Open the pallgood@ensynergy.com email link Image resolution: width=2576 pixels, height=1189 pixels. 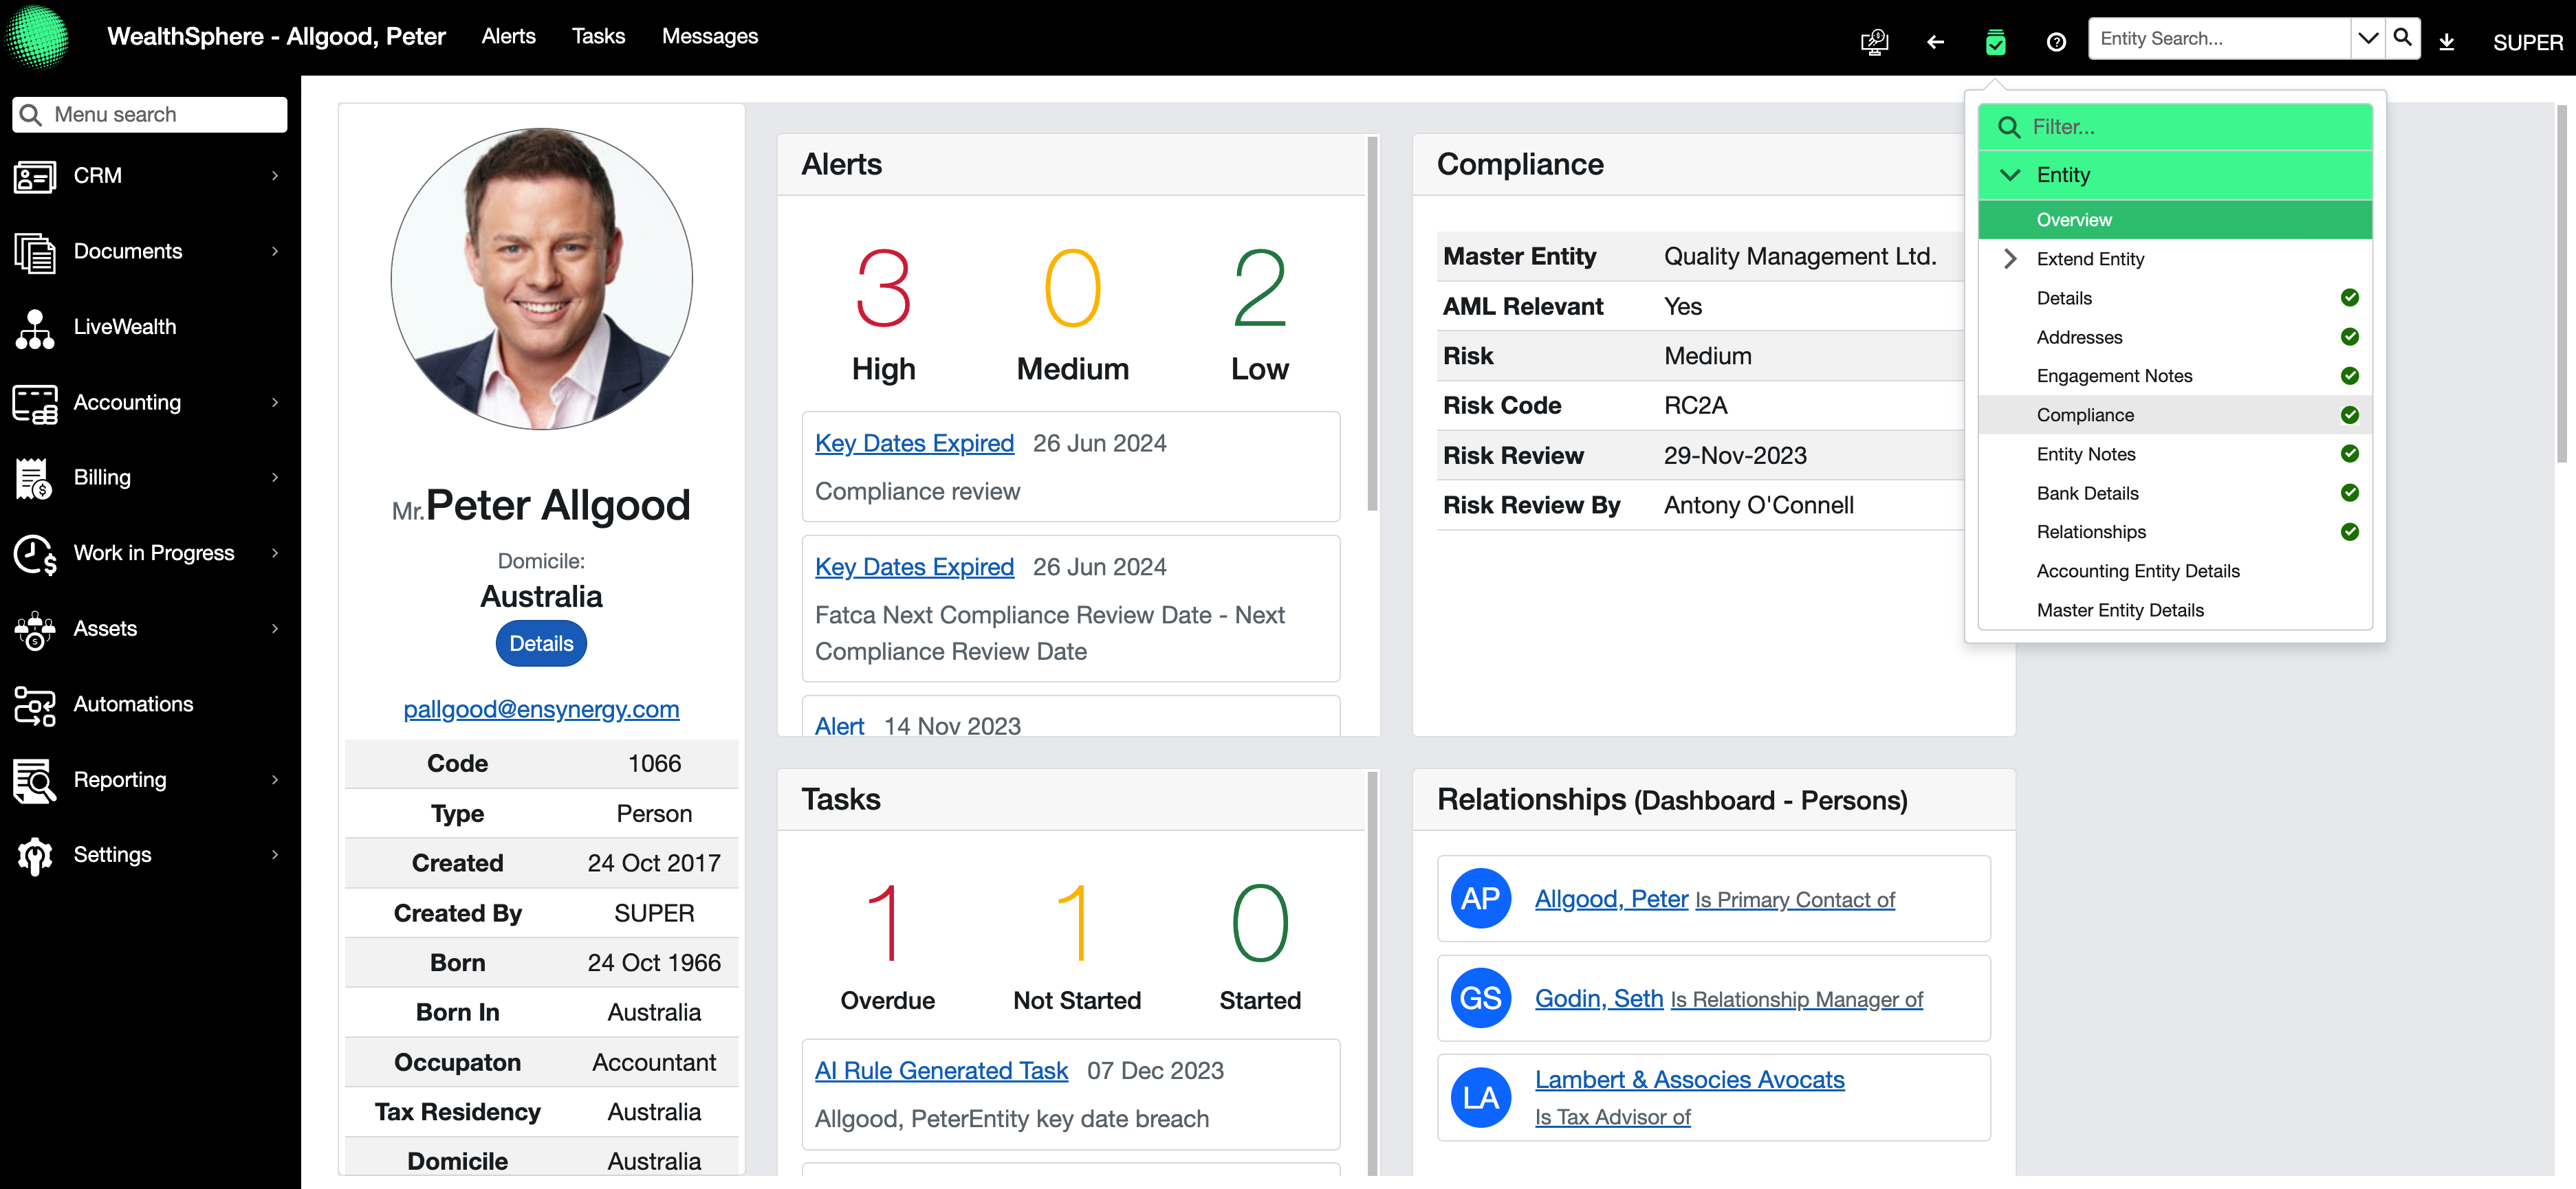click(x=540, y=709)
